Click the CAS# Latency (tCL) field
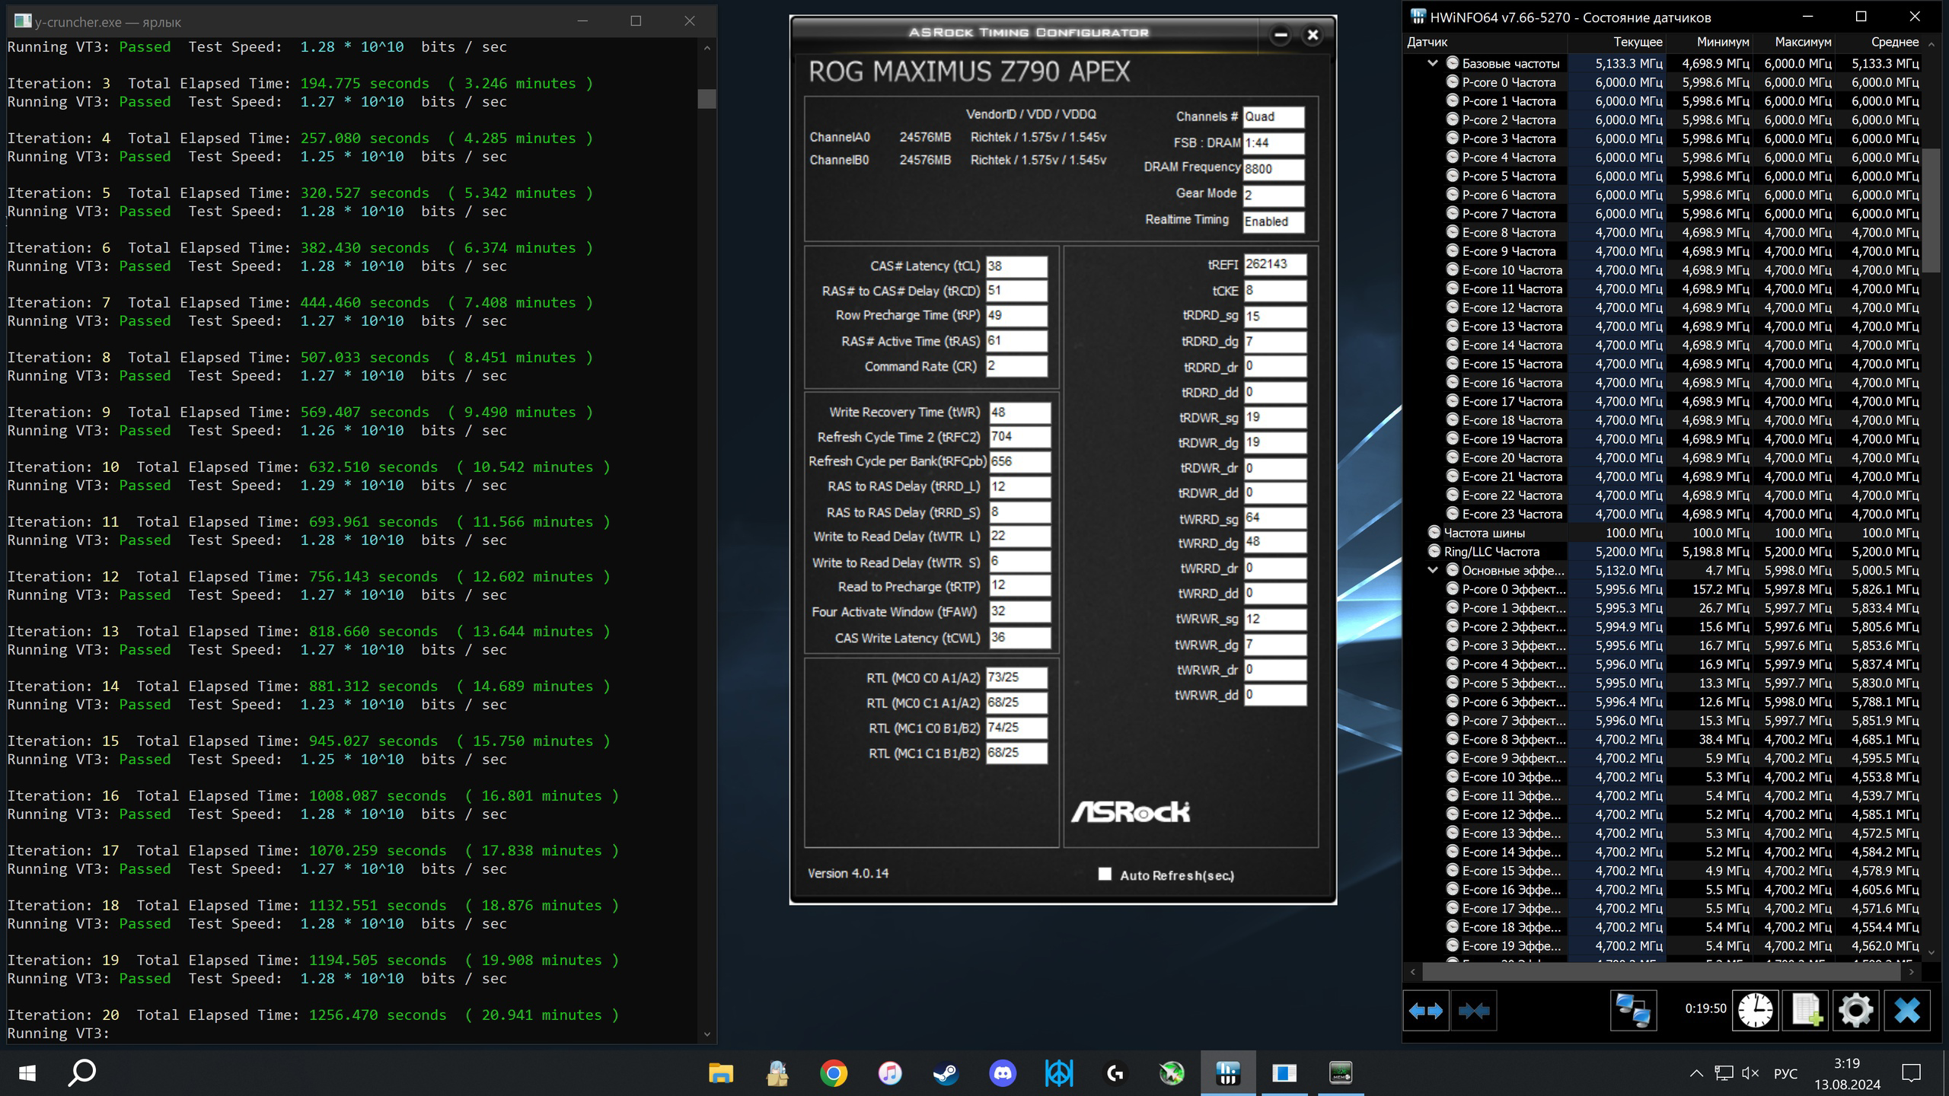This screenshot has width=1949, height=1096. tap(1016, 266)
